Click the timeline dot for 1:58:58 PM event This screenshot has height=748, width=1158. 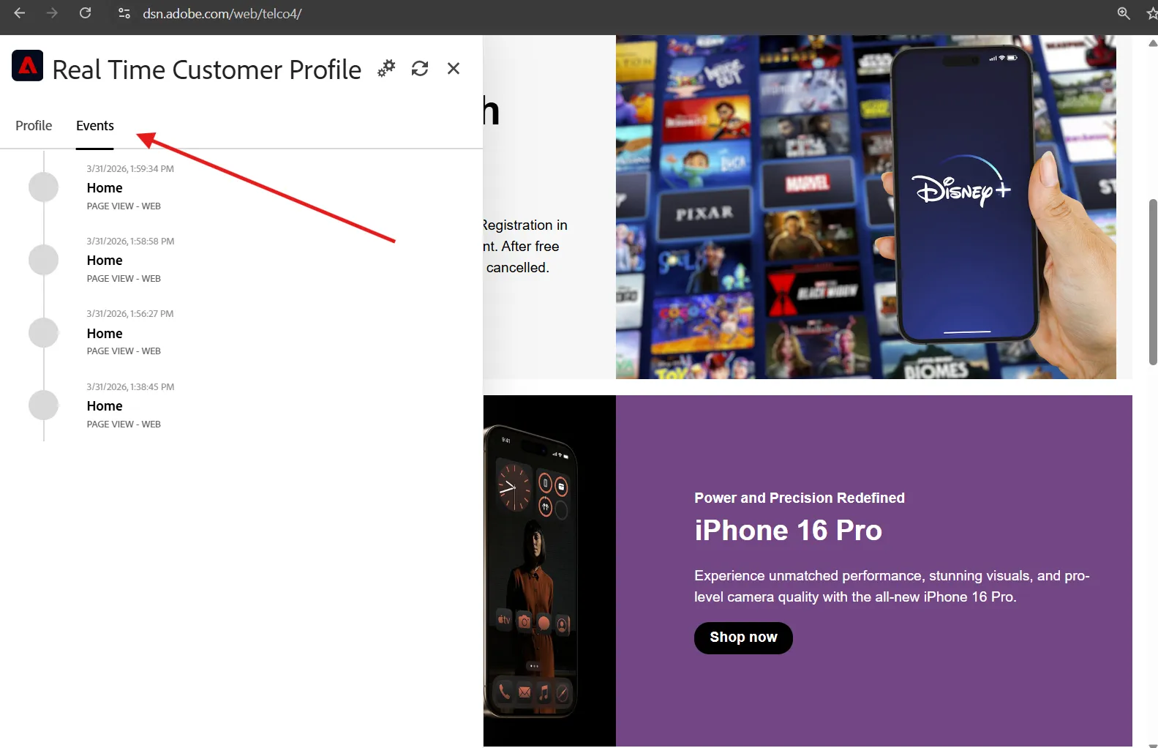click(44, 260)
